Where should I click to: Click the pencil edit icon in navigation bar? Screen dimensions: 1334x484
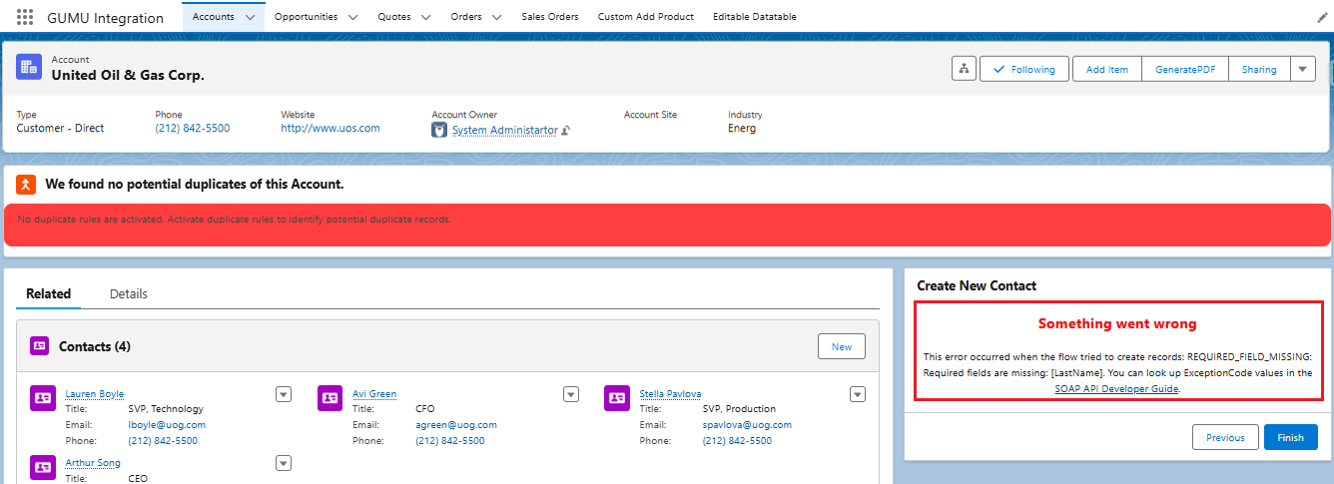[x=1322, y=18]
